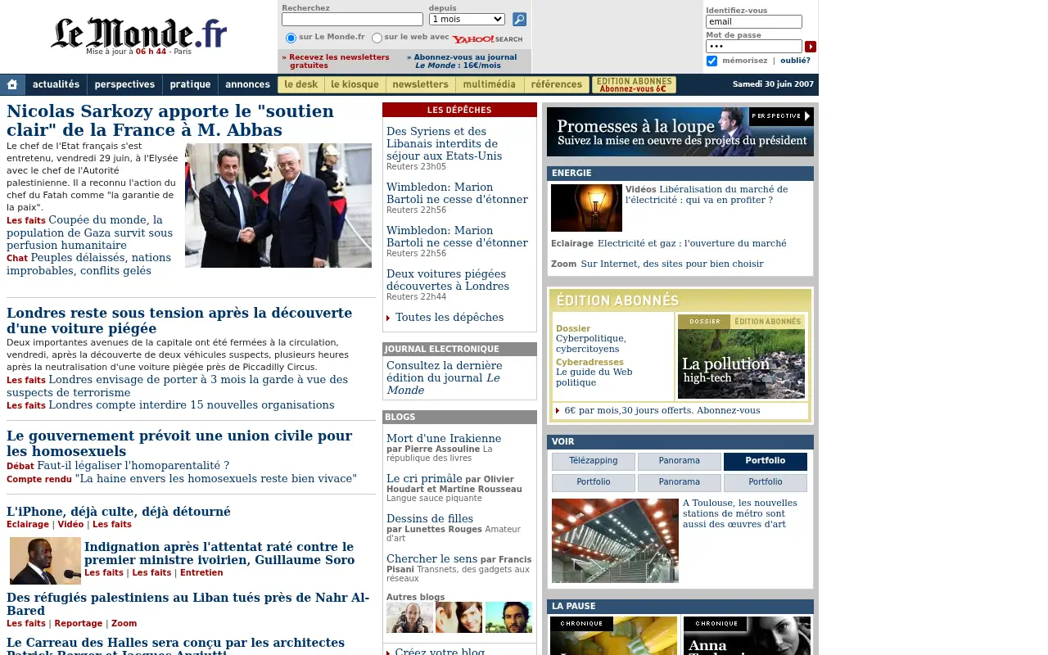Open the 'perspectives' menu

(124, 84)
